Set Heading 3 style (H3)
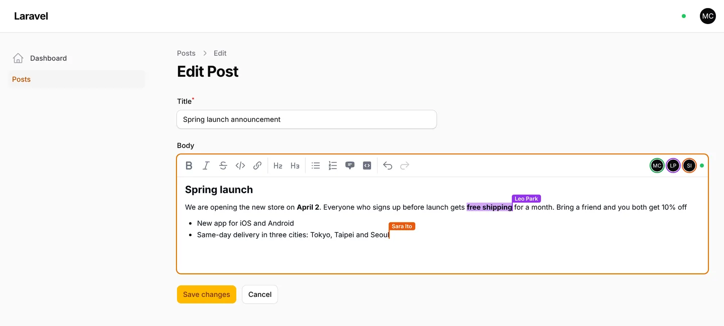The width and height of the screenshot is (724, 326). [x=295, y=166]
